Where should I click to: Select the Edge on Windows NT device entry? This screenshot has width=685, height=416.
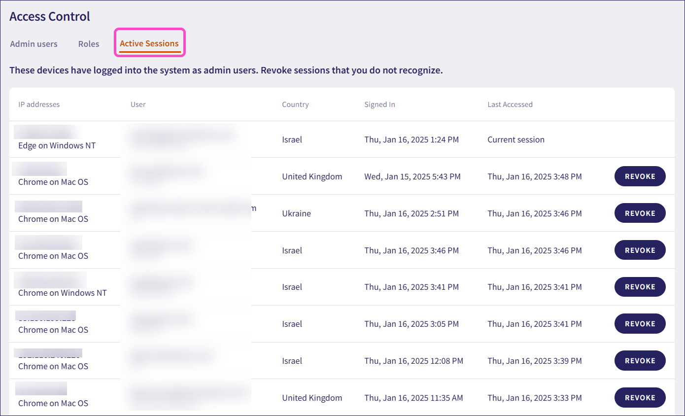pos(57,145)
